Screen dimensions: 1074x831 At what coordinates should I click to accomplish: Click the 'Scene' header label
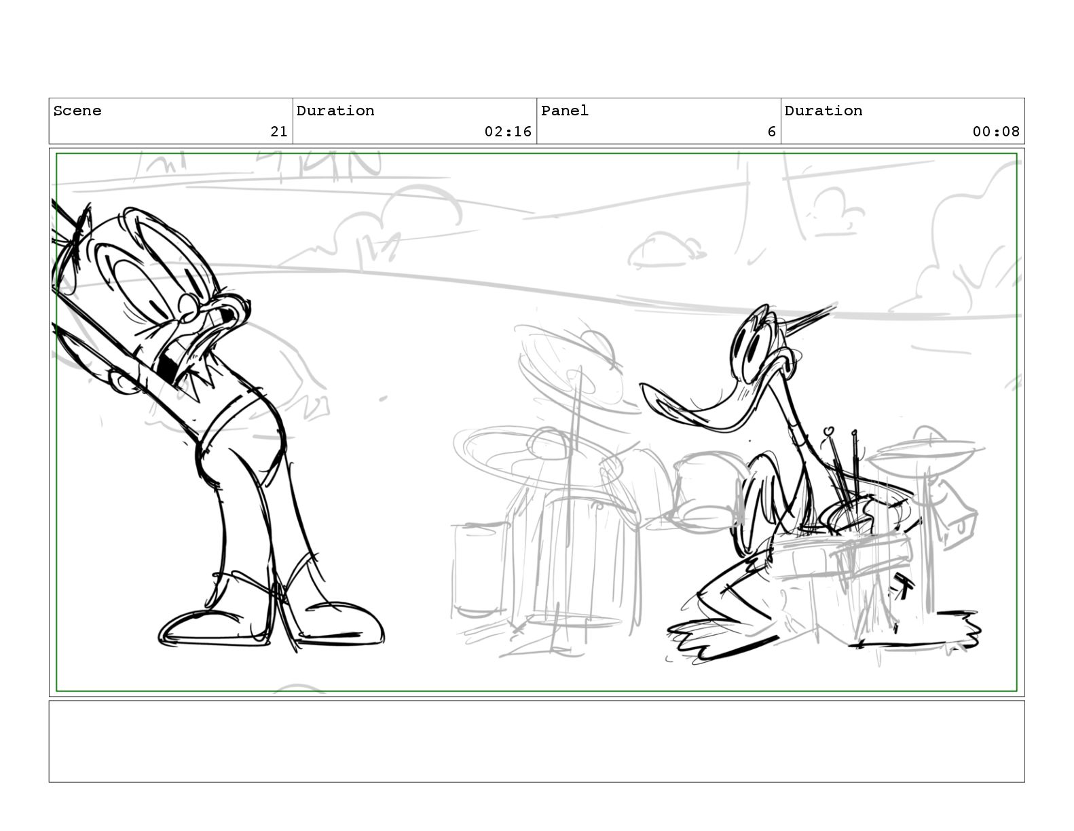(x=77, y=111)
